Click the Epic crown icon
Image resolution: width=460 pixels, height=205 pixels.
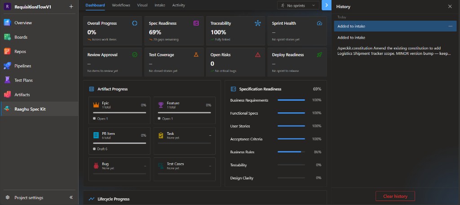[x=96, y=105]
